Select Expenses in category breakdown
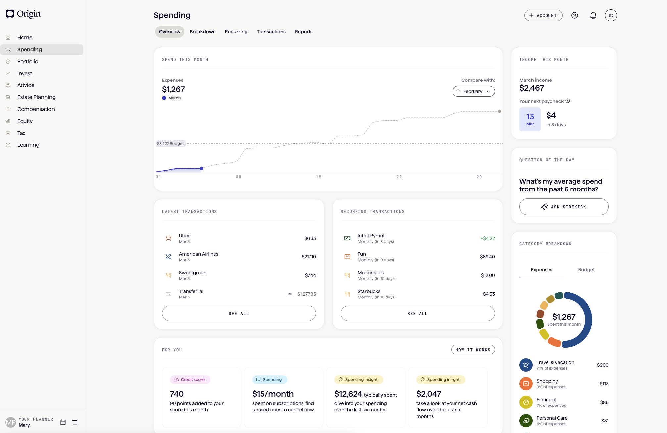Image resolution: width=667 pixels, height=433 pixels. click(541, 270)
